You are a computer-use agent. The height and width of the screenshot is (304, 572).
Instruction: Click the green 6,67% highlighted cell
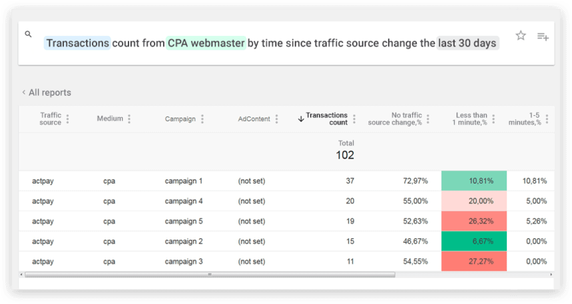pyautogui.click(x=474, y=241)
